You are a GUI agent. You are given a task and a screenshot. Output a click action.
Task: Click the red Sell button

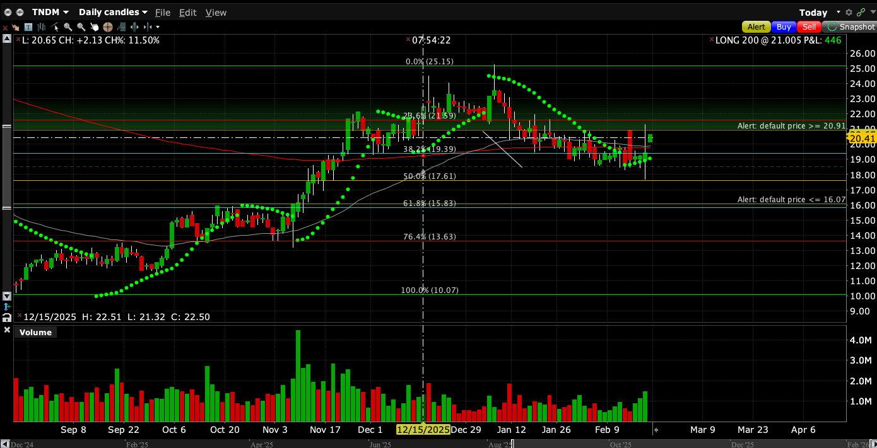(809, 27)
